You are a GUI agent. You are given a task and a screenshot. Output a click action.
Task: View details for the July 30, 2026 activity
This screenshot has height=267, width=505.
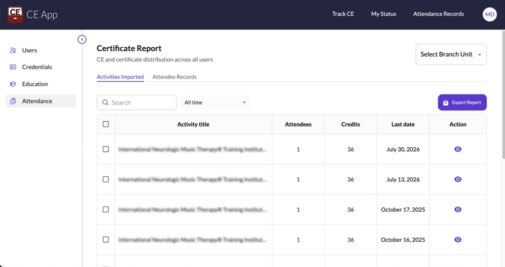(x=458, y=149)
